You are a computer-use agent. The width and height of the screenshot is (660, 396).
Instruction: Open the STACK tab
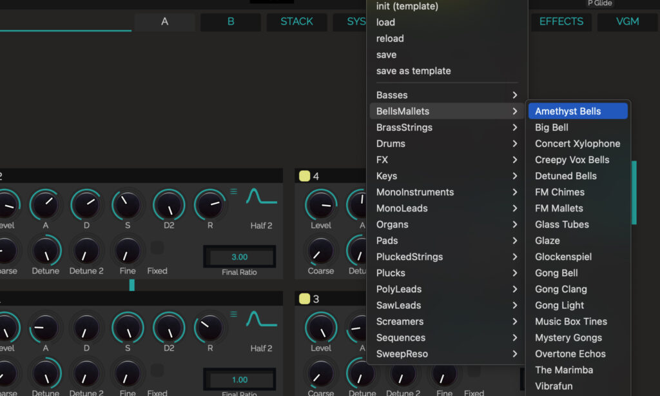point(296,21)
